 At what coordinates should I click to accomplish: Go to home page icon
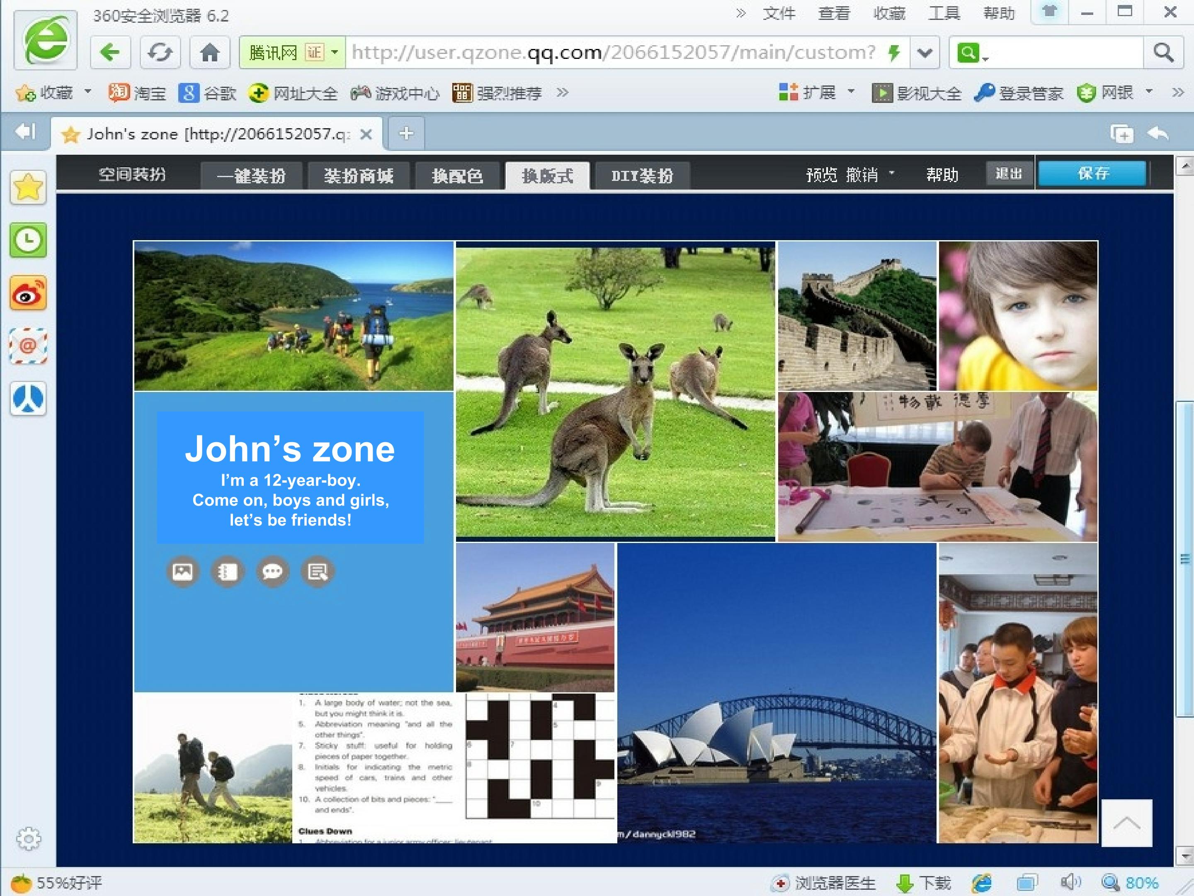[209, 52]
